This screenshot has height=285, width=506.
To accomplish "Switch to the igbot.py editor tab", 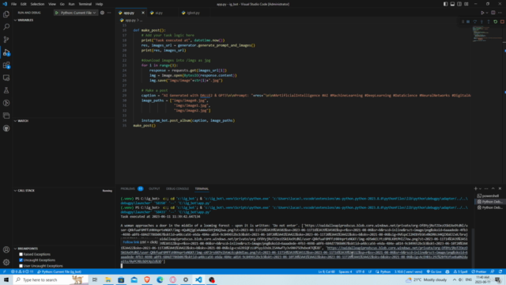I will [x=193, y=13].
